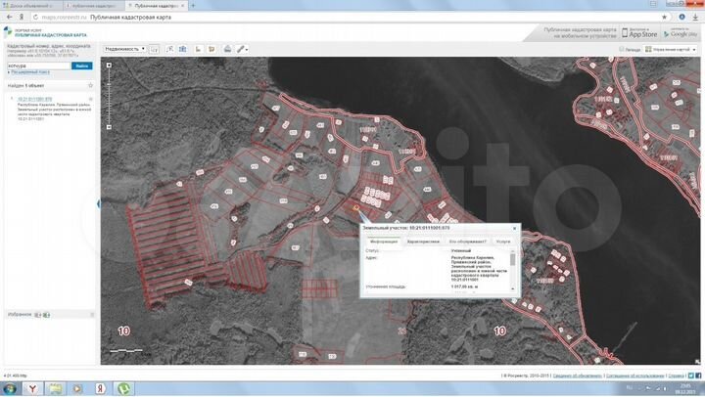The height and width of the screenshot is (397, 705).
Task: Click cadastral number 10:21:0111001:670 result link
Action: pos(34,99)
